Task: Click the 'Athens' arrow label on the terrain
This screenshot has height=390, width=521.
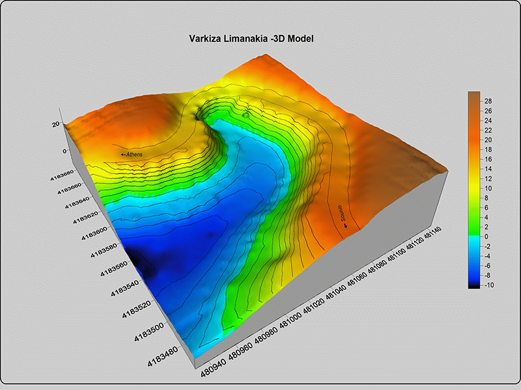Action: click(x=132, y=155)
